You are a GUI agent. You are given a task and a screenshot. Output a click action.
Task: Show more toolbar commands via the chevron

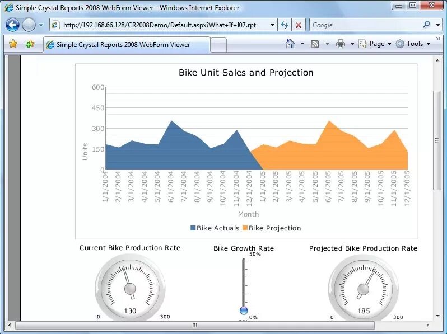coord(439,39)
